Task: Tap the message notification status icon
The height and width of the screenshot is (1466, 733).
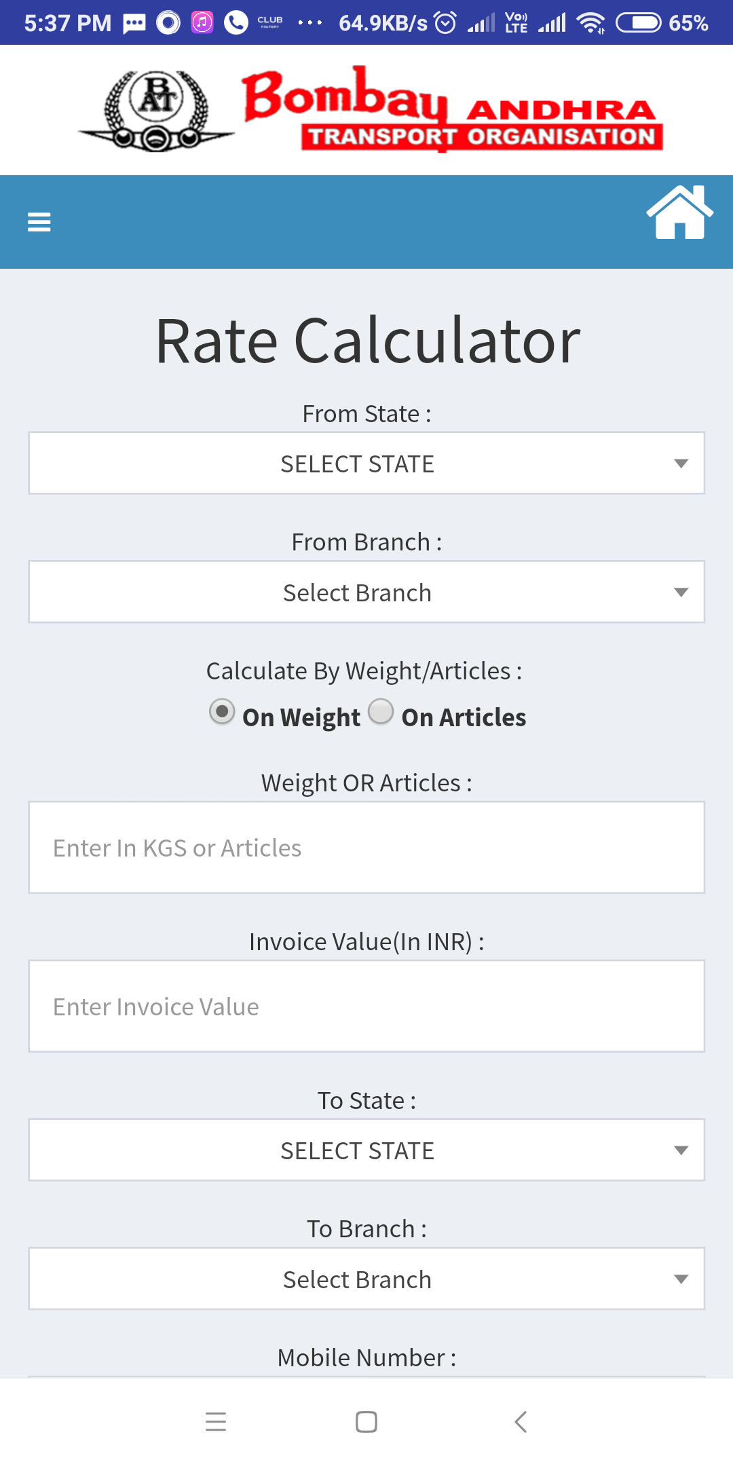Action: tap(134, 24)
